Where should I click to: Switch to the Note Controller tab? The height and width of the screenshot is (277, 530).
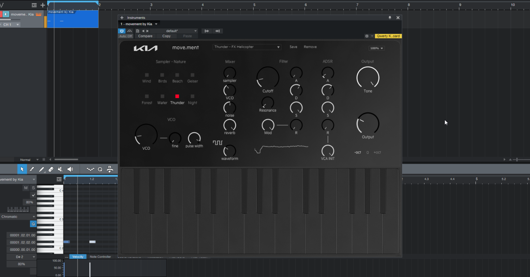tap(100, 257)
